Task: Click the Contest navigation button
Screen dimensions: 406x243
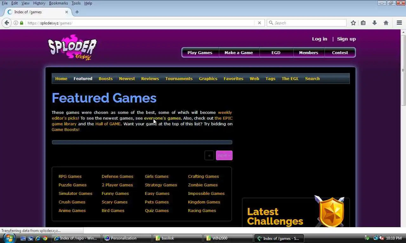Action: [340, 53]
